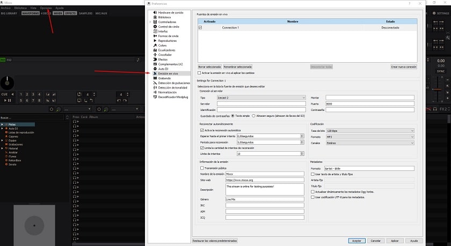Select Controladores in the preferences list
Screen dimensions: 451x246
(x=167, y=22)
